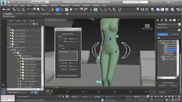
Task: Click the Undo arrow icon
Action: coord(4,9)
